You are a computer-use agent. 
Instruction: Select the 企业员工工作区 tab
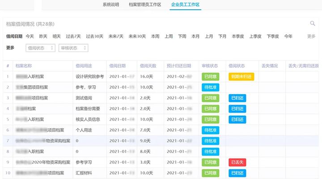pyautogui.click(x=185, y=4)
